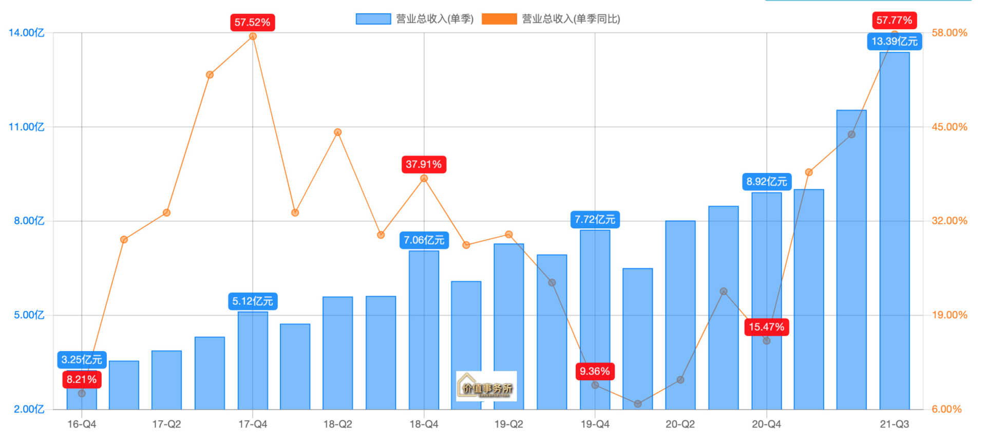Viewport: 986px width, 444px height.
Task: Select the 20-Q2 x-axis label
Action: pos(680,424)
